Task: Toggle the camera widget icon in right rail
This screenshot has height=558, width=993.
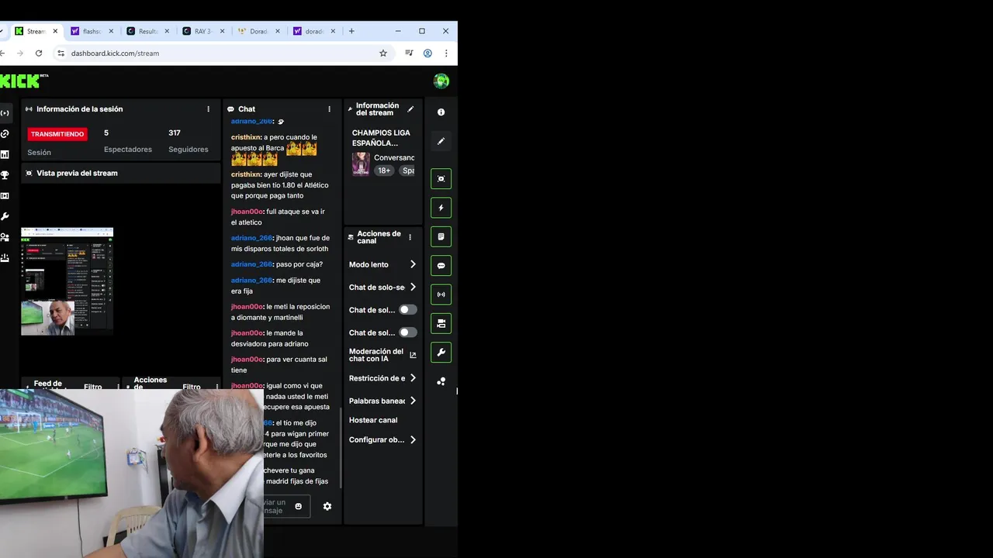Action: tap(441, 323)
